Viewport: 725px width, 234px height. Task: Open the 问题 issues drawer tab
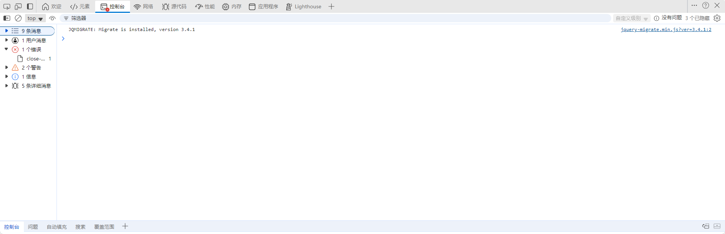[33, 227]
